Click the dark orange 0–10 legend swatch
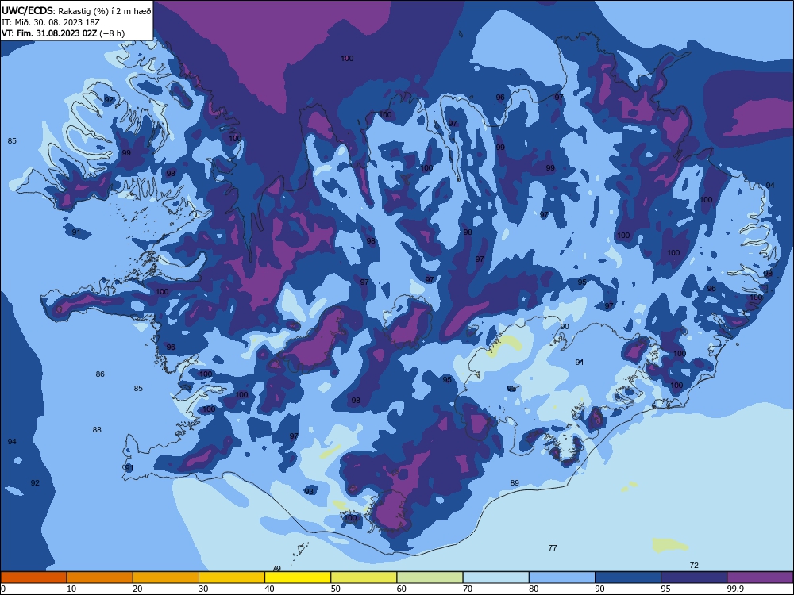This screenshot has width=794, height=595. point(33,578)
